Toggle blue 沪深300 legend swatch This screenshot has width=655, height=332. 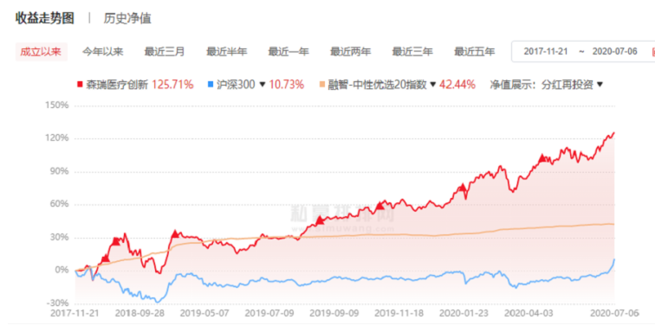click(211, 85)
